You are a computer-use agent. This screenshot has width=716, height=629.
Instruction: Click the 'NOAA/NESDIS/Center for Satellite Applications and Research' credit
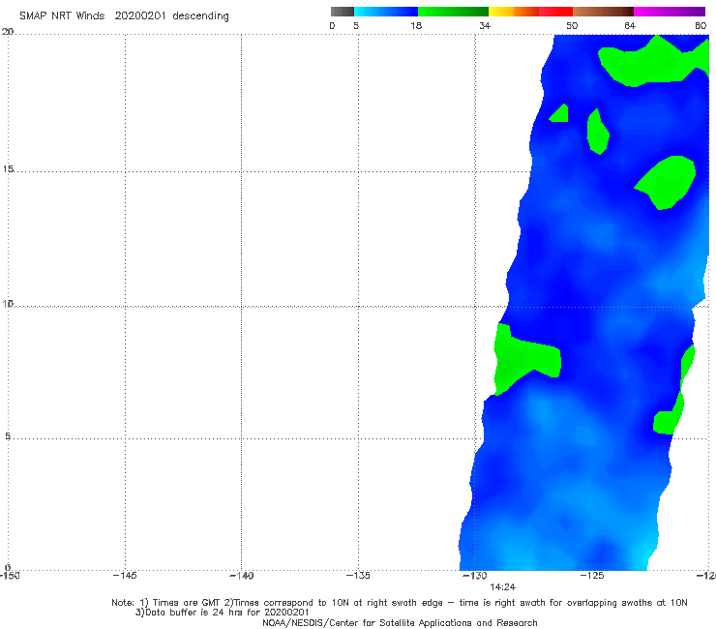(x=400, y=623)
